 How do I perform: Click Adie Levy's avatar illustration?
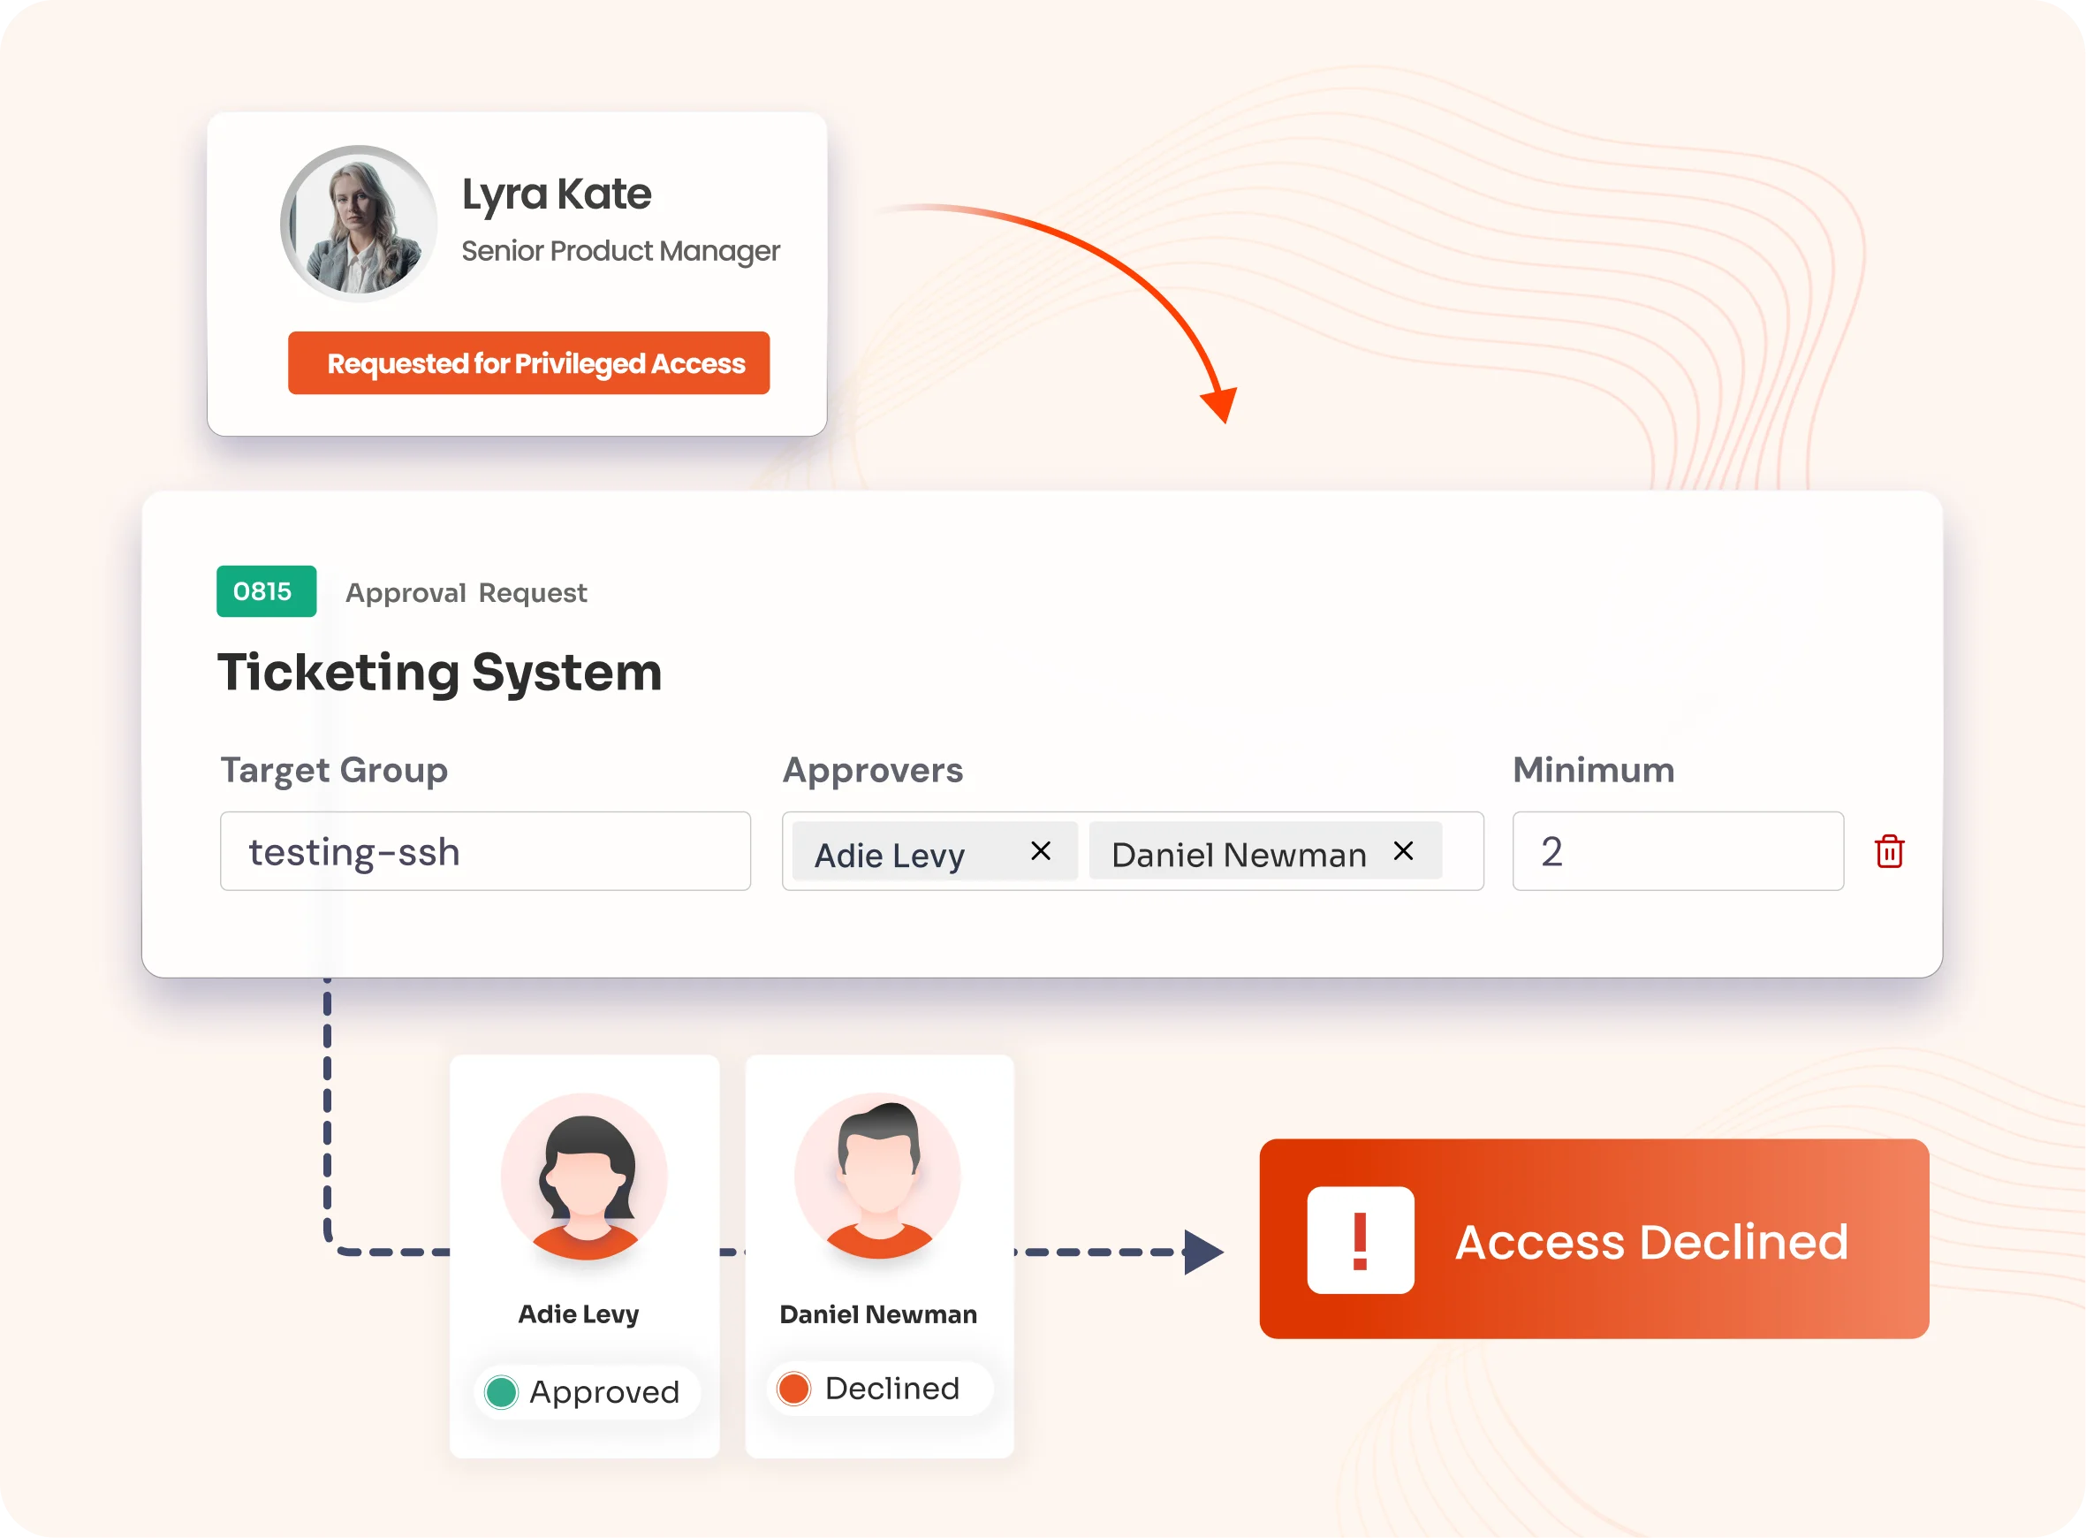[584, 1176]
